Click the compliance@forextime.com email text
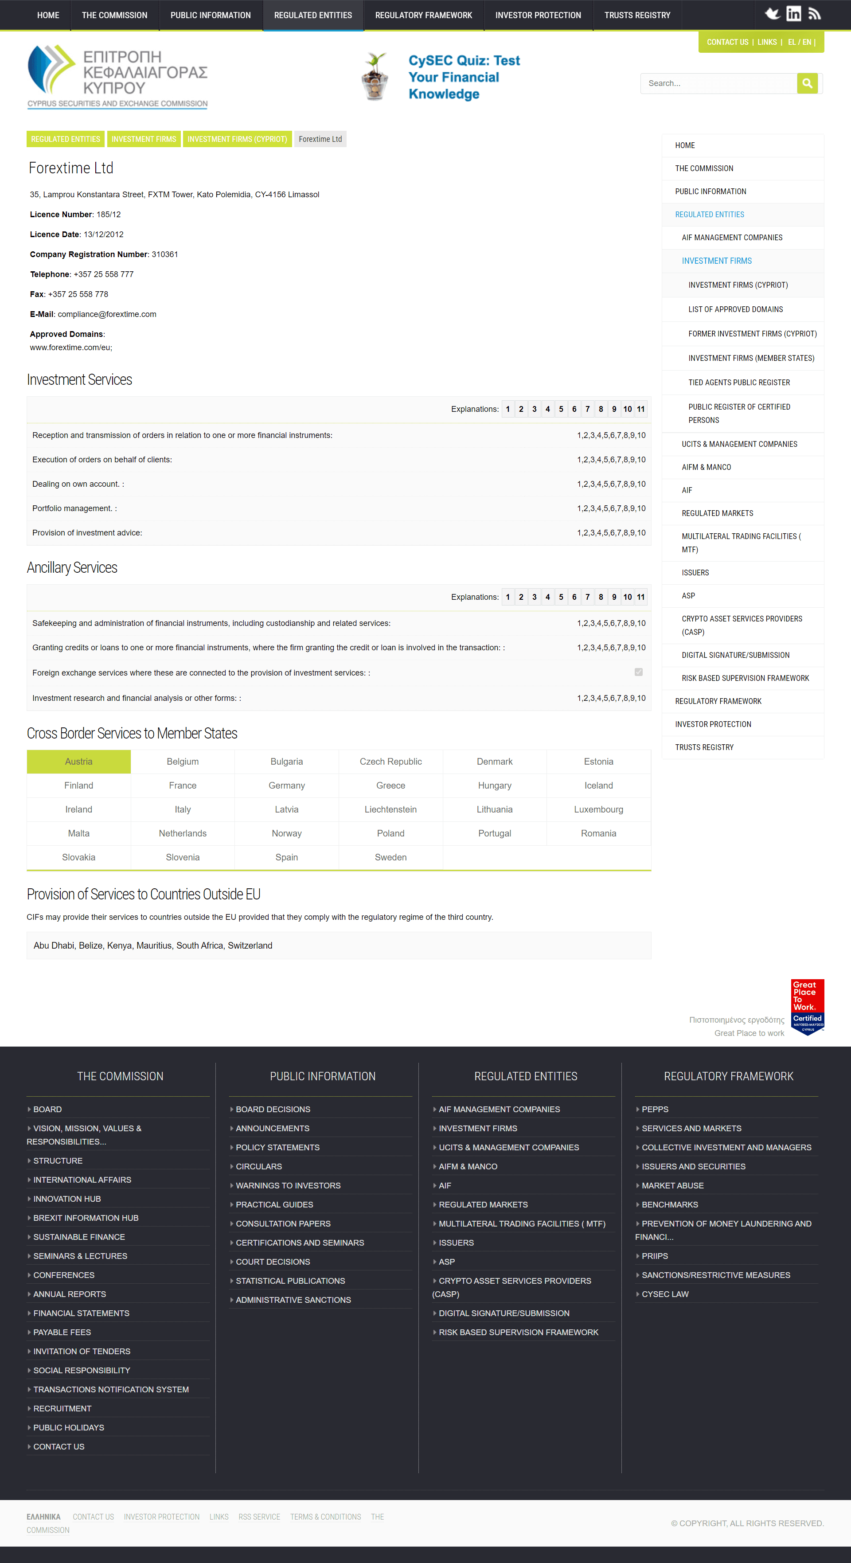This screenshot has height=1563, width=851. 107,314
